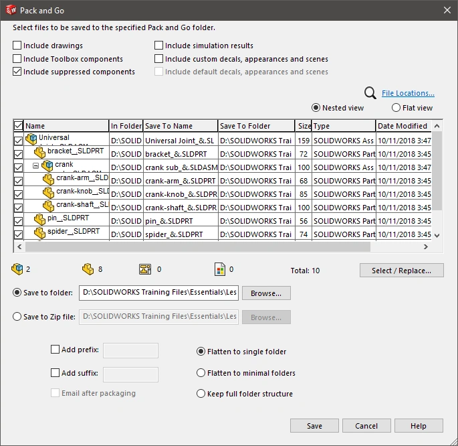Enable Include Toolbox components
The image size is (458, 446).
tap(17, 59)
